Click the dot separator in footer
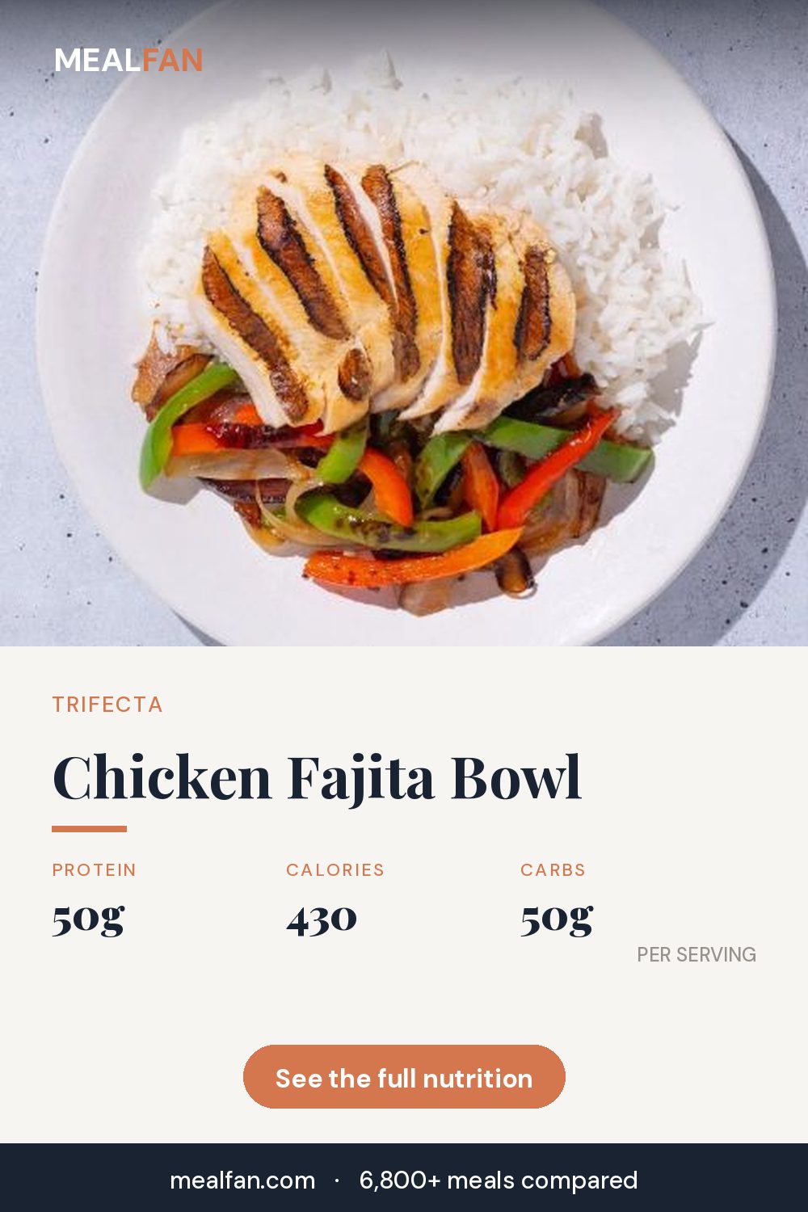Screen dimensions: 808x1212 tap(337, 1181)
